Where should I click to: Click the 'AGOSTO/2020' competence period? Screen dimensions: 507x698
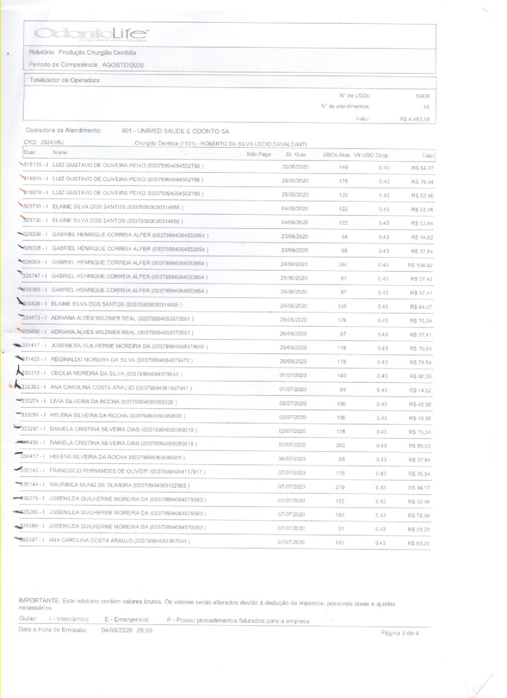pos(123,65)
